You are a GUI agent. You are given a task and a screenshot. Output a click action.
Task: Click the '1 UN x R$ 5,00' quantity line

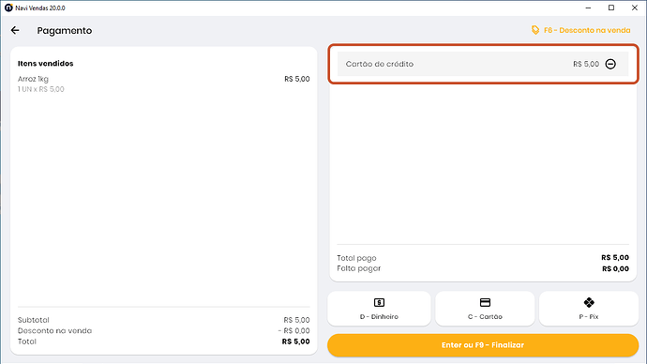pyautogui.click(x=41, y=89)
